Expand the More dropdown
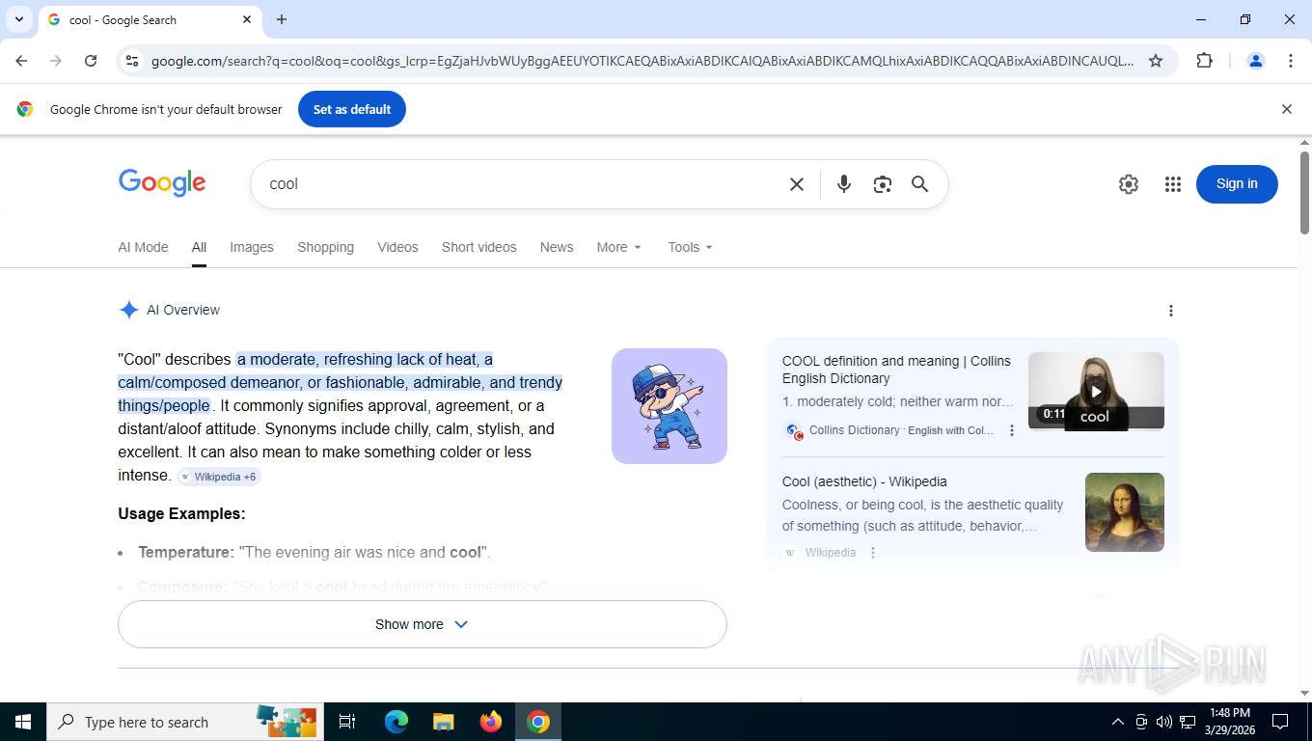This screenshot has width=1312, height=741. point(618,247)
